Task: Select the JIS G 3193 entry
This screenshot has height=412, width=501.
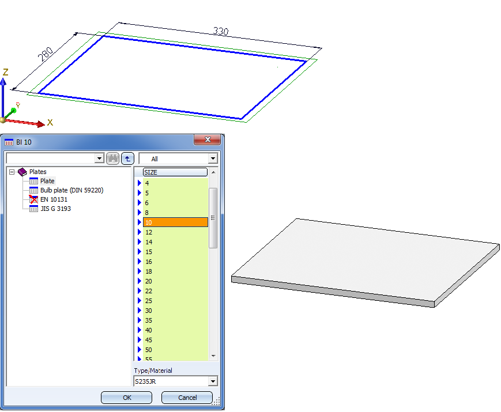Action: tap(55, 209)
